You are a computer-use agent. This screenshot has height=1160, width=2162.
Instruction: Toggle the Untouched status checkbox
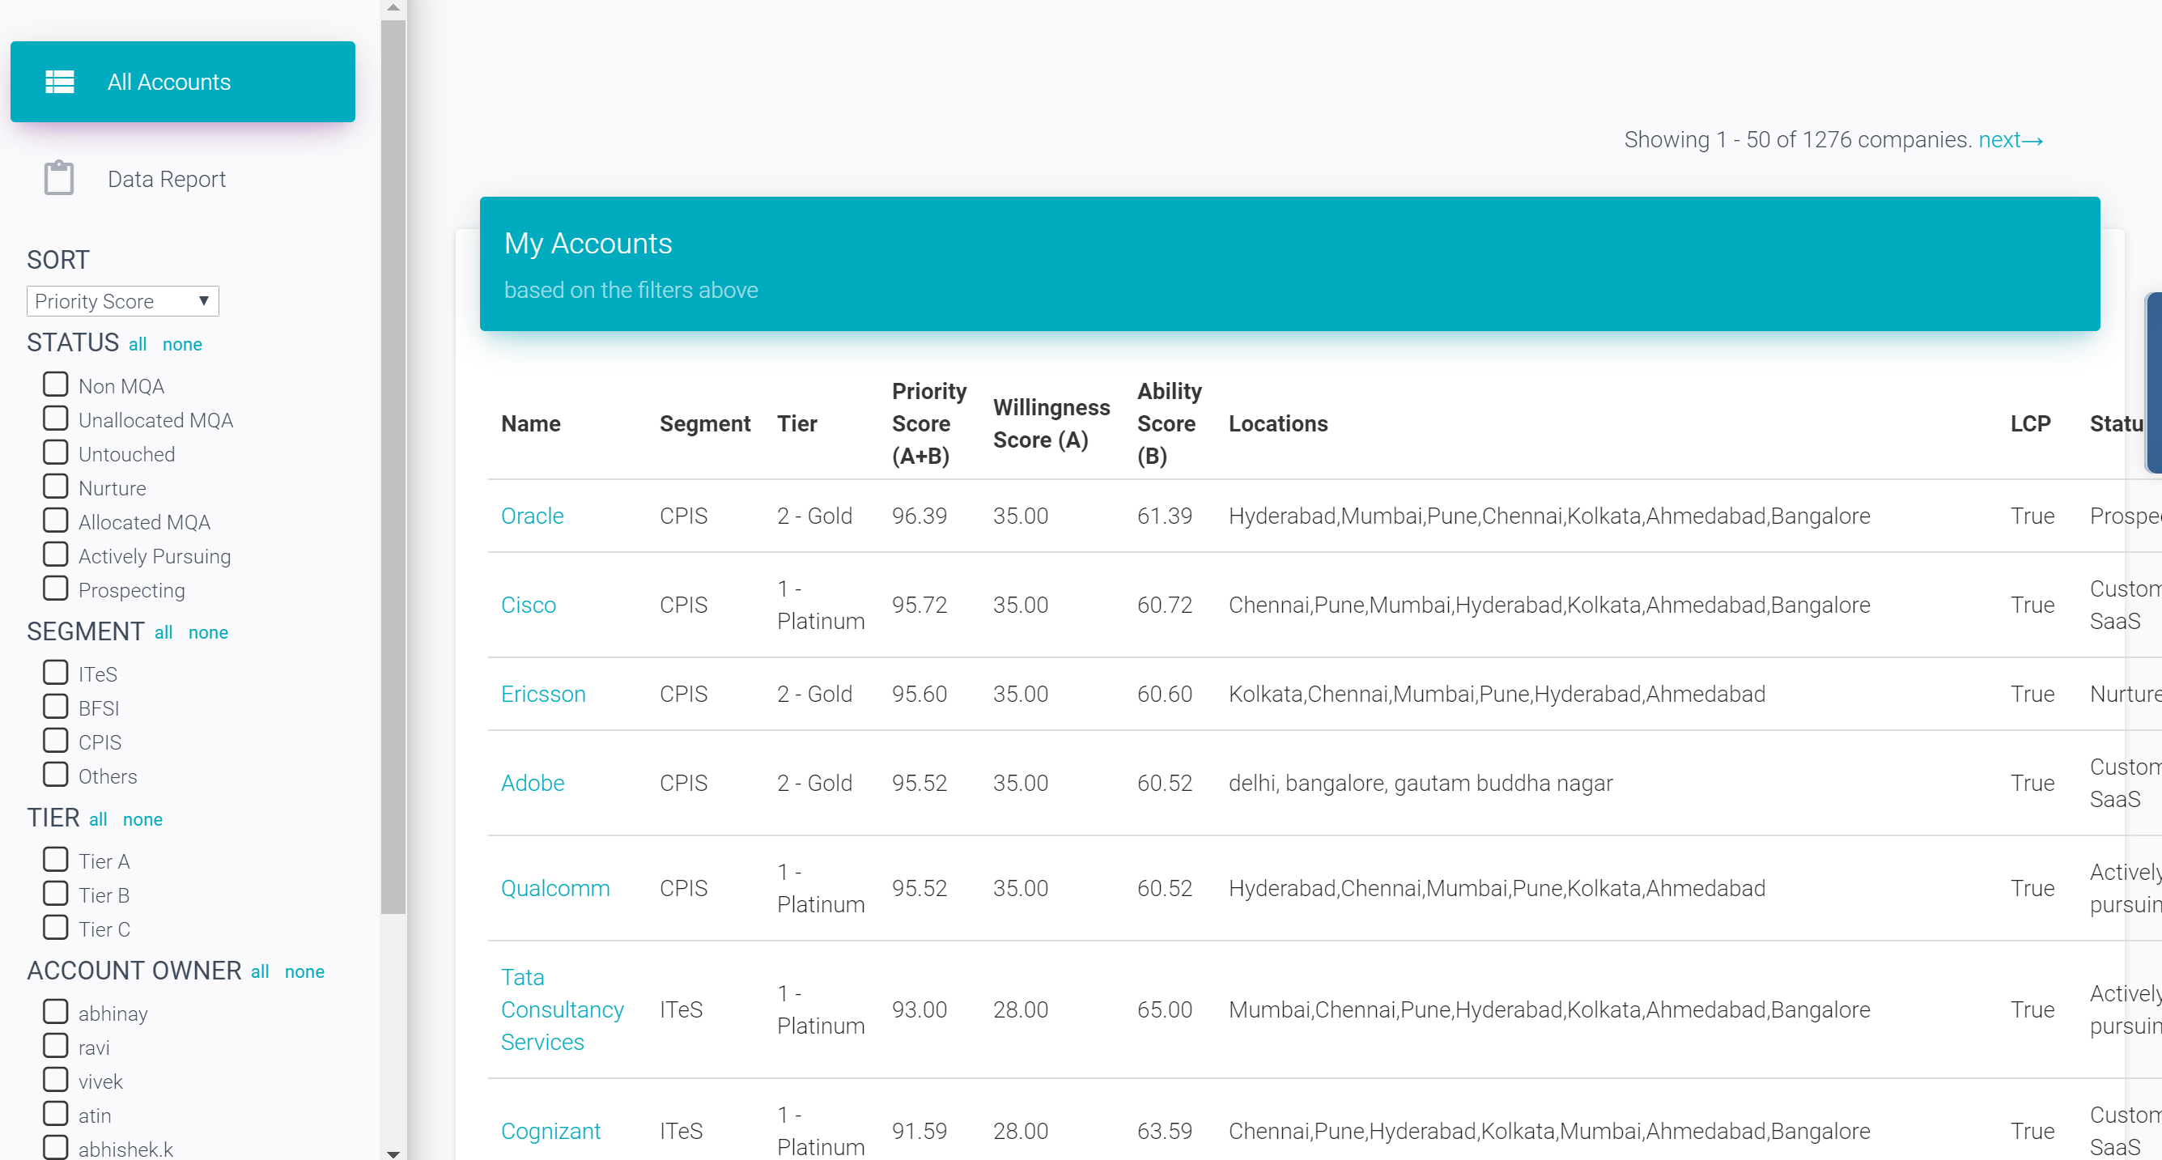55,453
